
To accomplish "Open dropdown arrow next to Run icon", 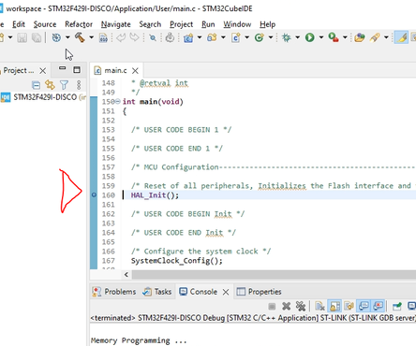I will 321,37.
